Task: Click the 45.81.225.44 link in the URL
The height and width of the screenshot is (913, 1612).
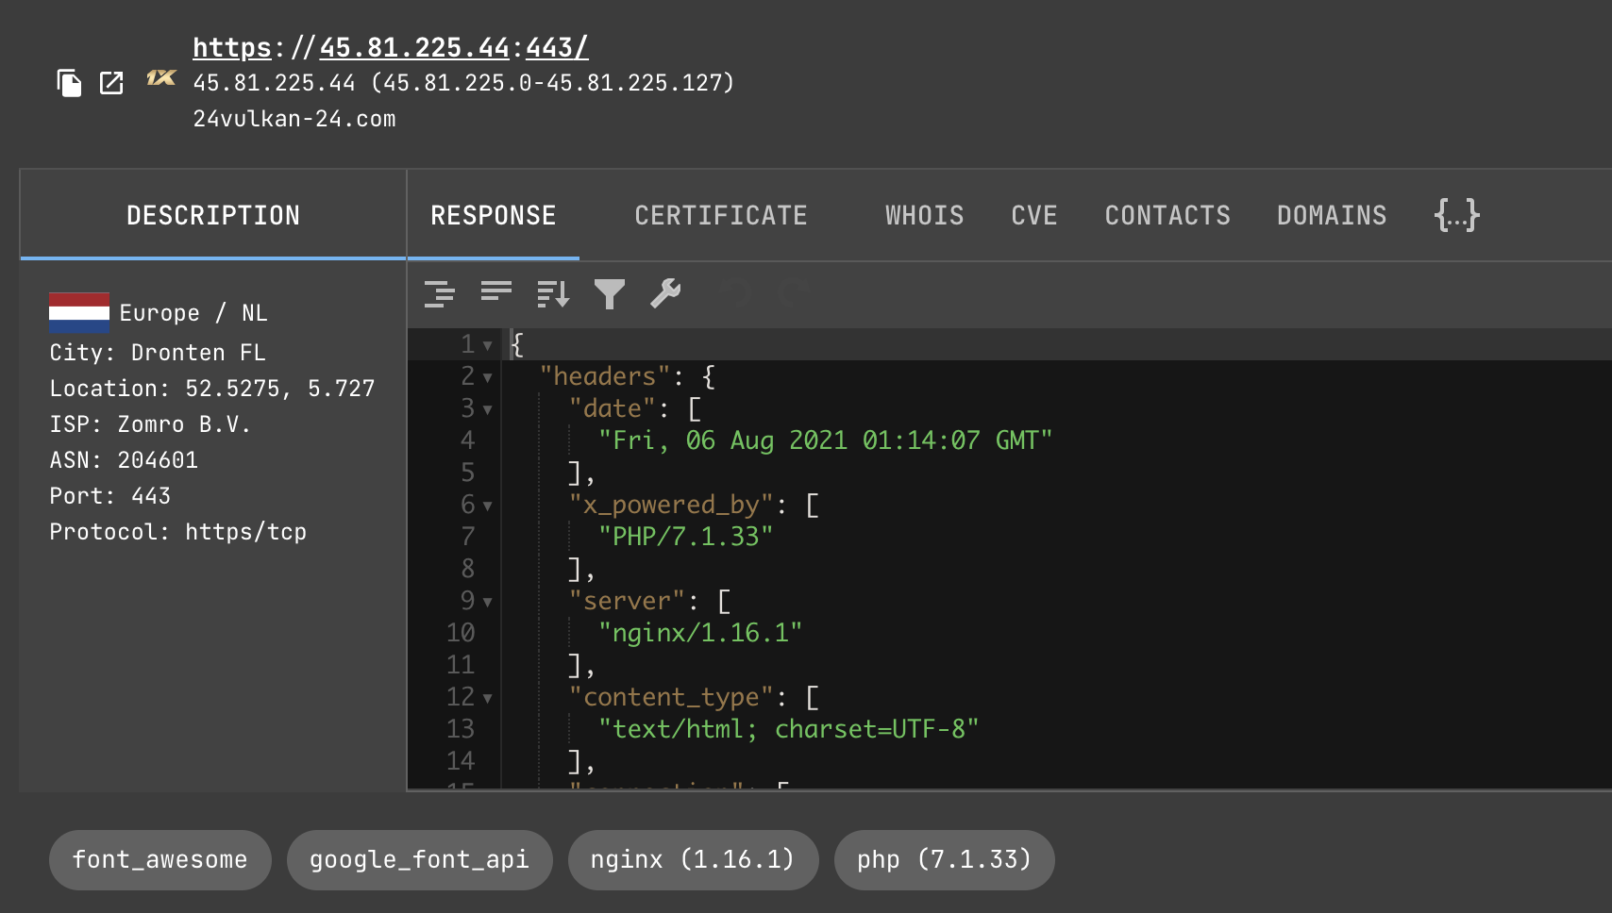Action: click(414, 47)
